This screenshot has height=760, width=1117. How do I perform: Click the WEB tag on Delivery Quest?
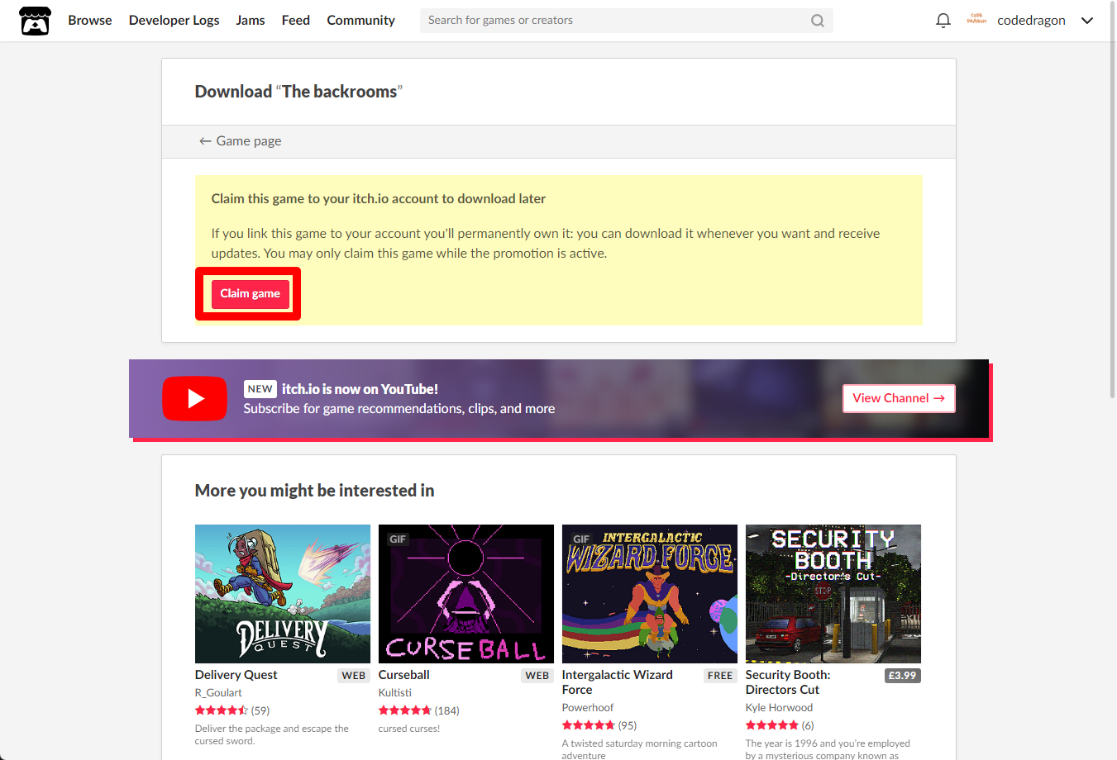tap(354, 676)
